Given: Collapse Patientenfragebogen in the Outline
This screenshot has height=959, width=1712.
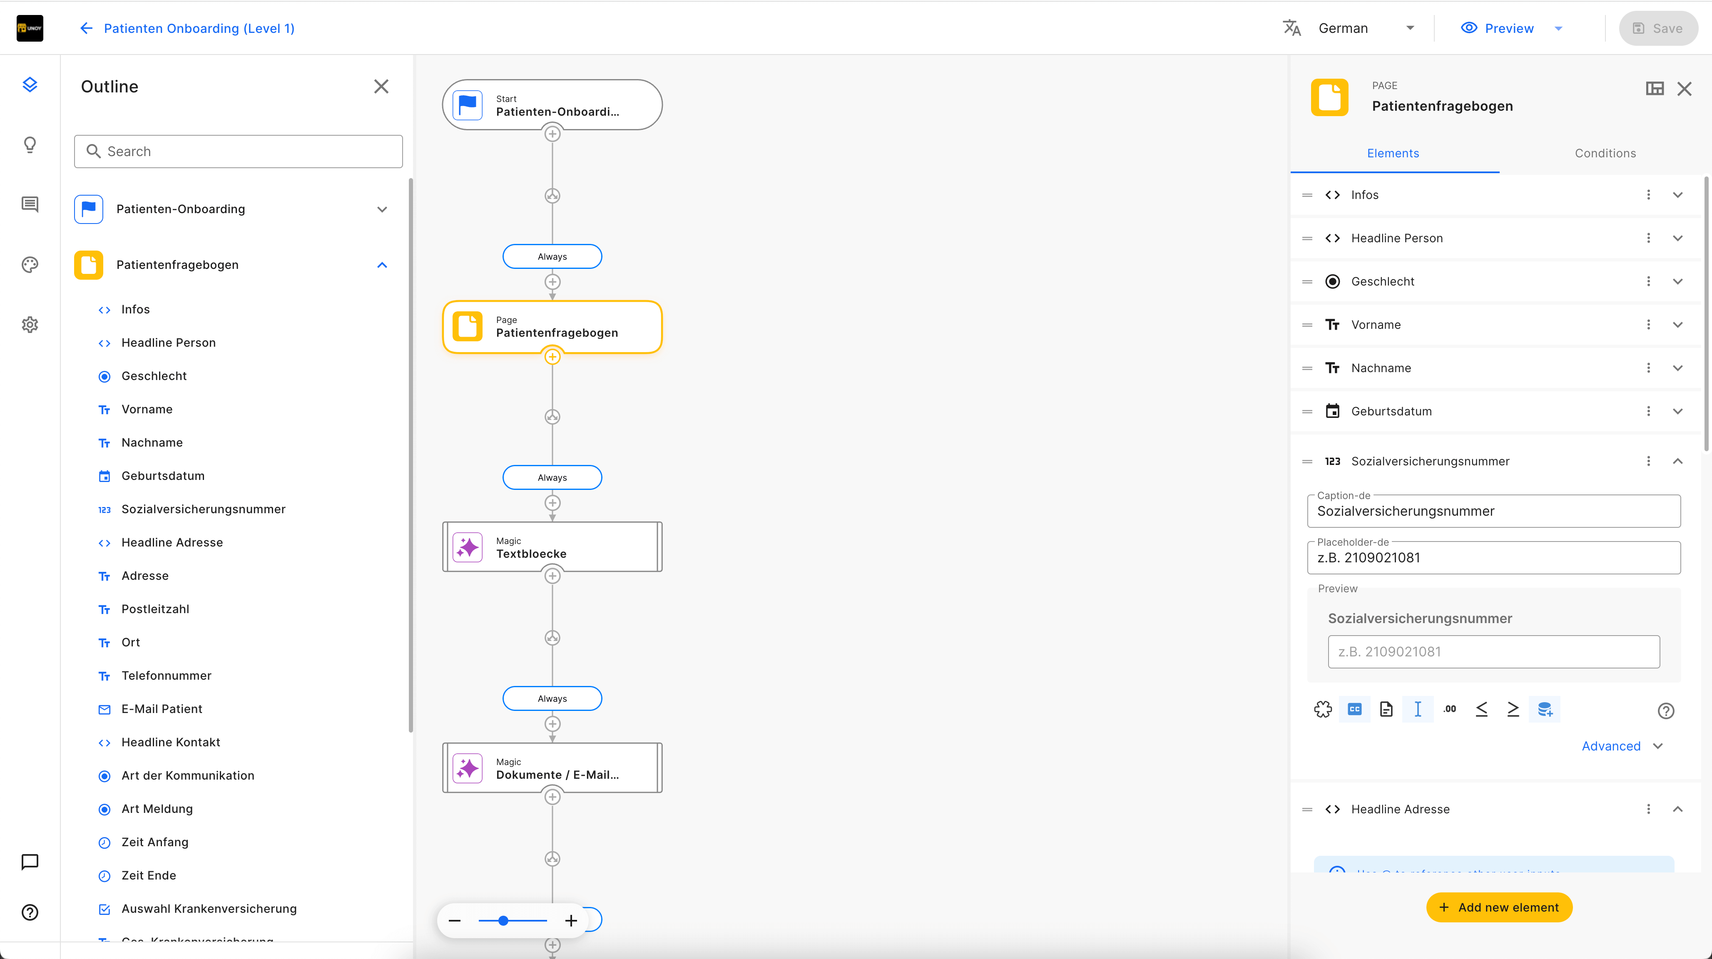Looking at the screenshot, I should coord(382,264).
